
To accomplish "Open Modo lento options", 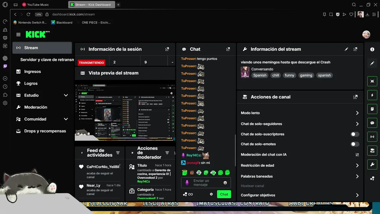I will 300,113.
